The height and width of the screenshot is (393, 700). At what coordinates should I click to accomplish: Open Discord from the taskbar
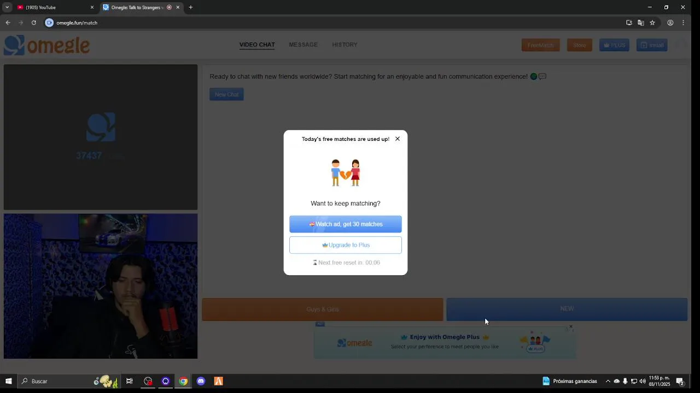tap(201, 382)
